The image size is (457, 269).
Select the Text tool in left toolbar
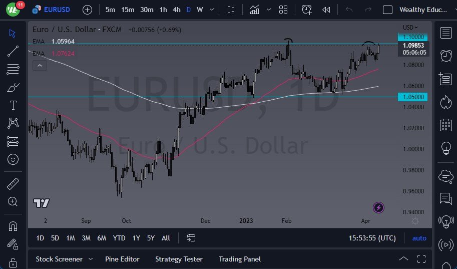[x=13, y=105]
